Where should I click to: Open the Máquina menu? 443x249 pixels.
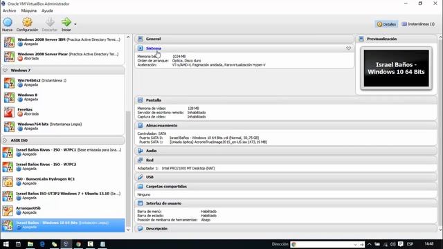pyautogui.click(x=29, y=10)
